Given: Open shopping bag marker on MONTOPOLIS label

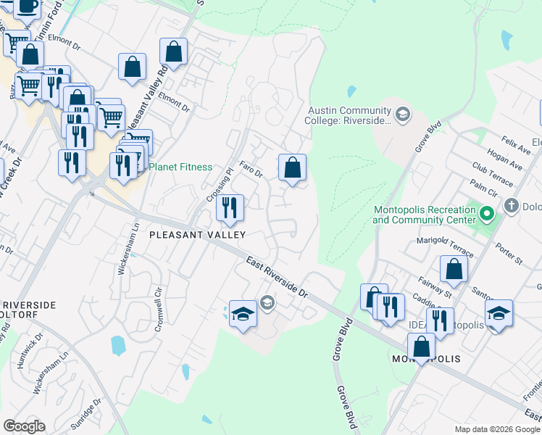Looking at the screenshot, I should coord(421,349).
